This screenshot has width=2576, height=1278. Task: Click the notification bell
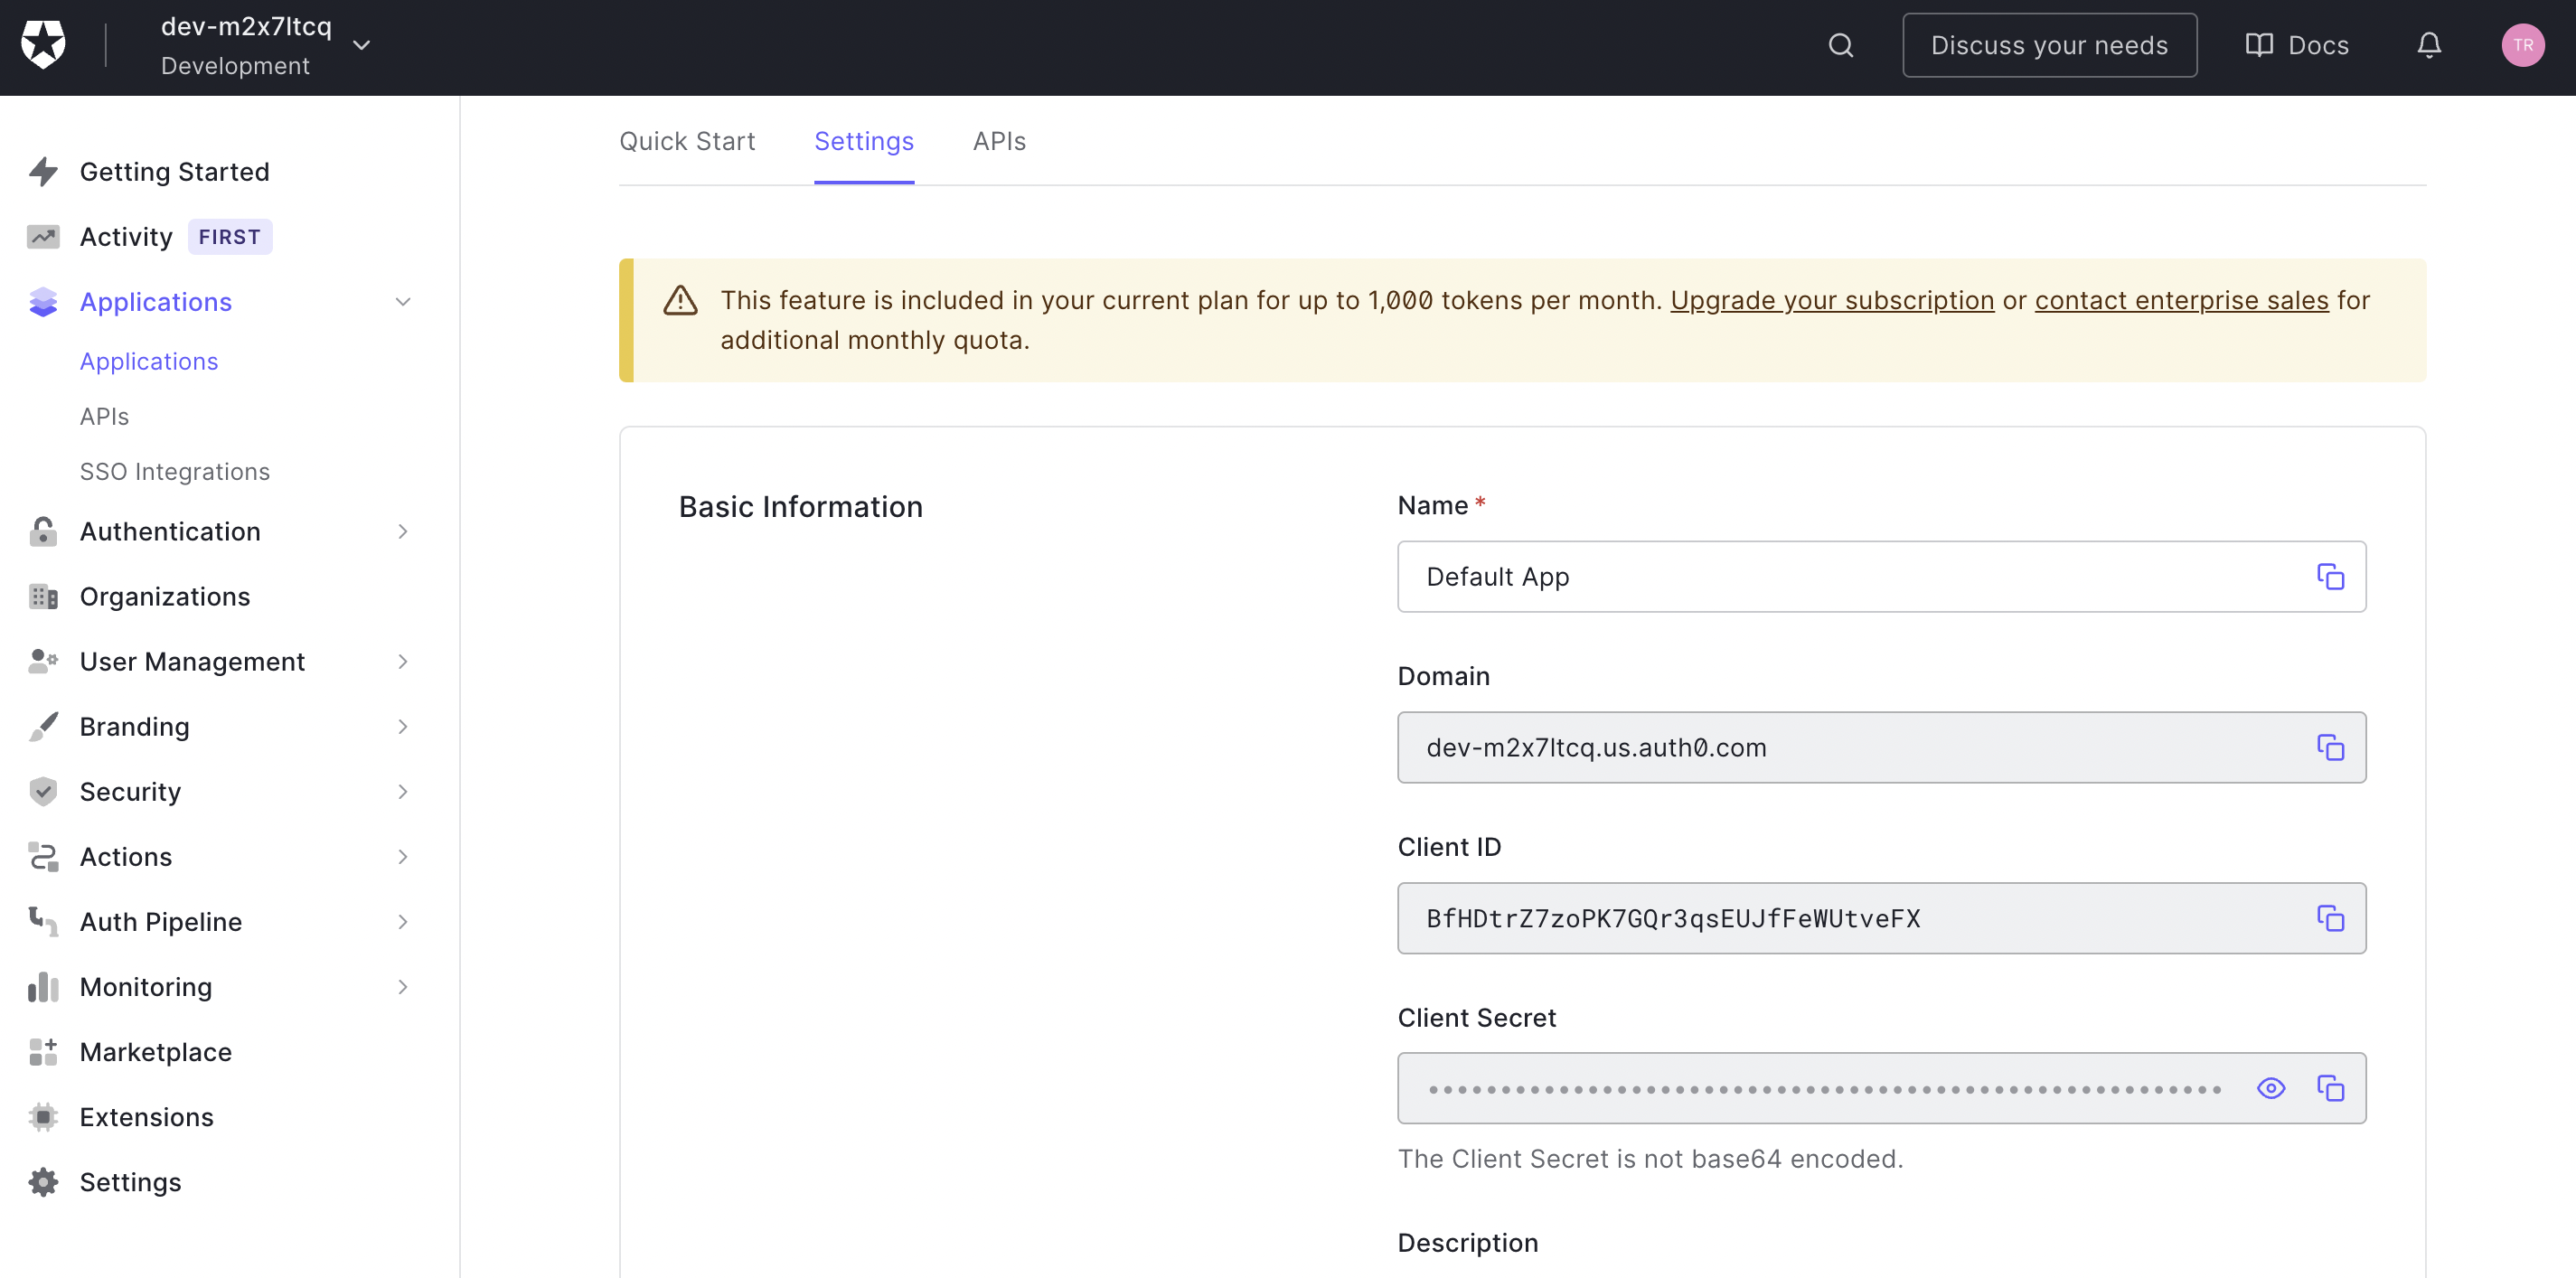[2429, 45]
